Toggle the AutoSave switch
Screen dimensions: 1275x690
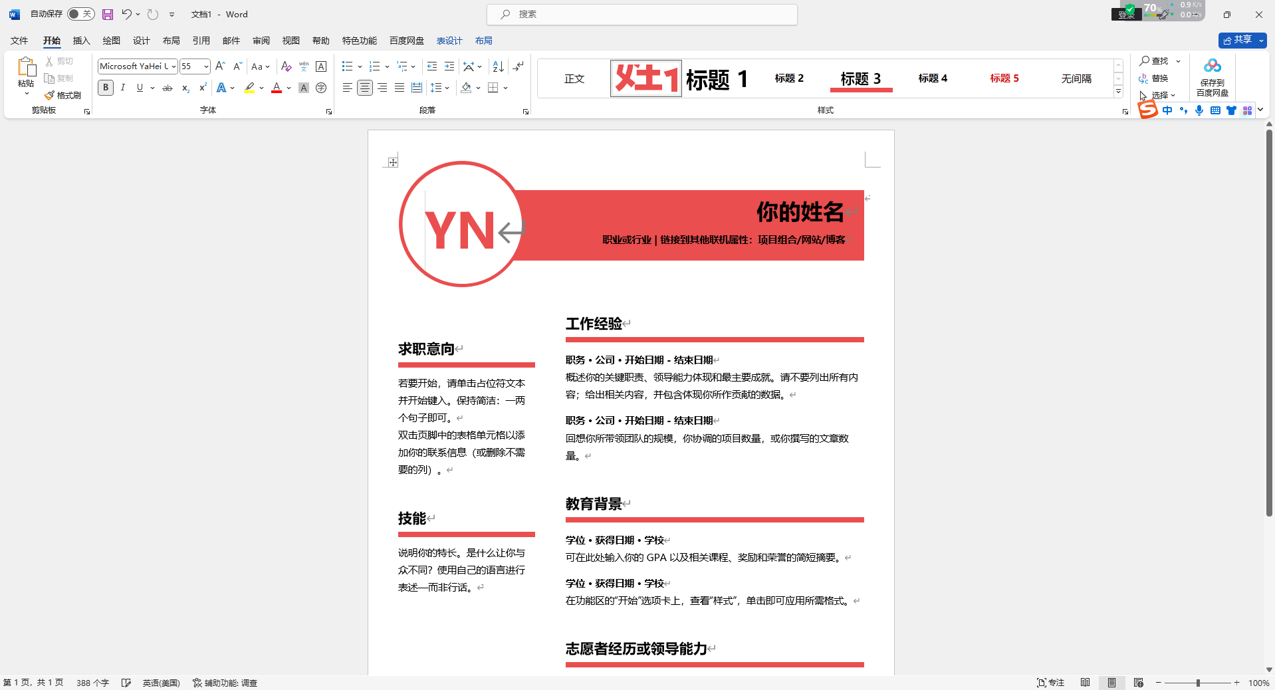80,14
